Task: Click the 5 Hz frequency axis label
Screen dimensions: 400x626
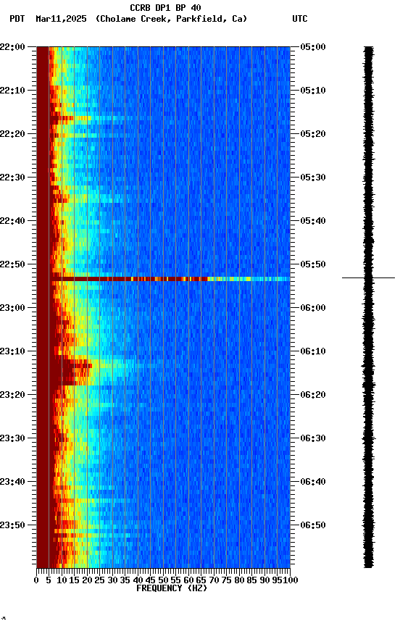Action: coord(49,581)
